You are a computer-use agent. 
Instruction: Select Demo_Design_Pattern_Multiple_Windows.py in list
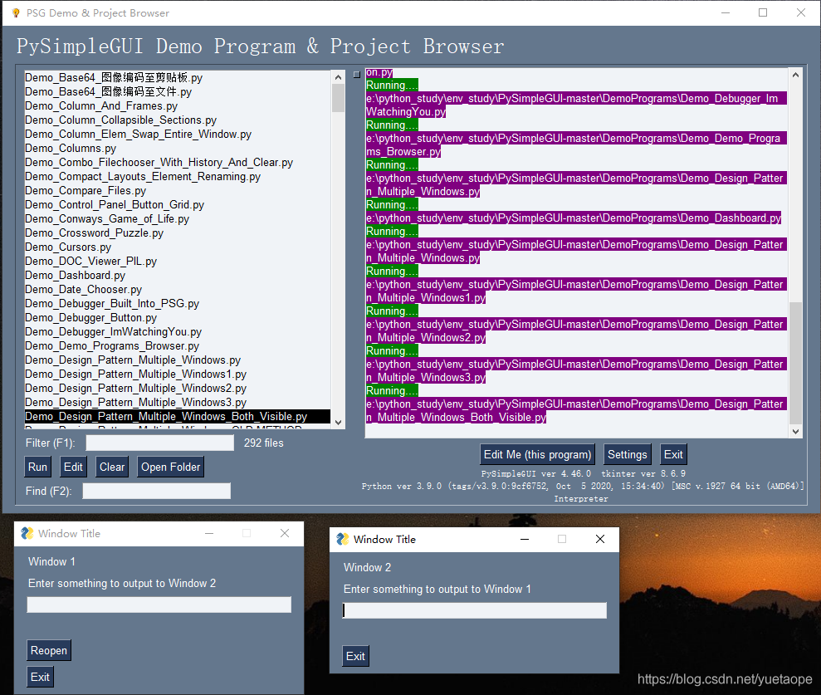[x=178, y=360]
